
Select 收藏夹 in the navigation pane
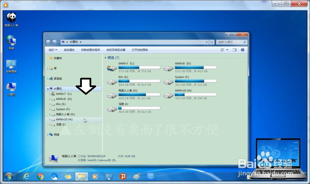(x=58, y=58)
